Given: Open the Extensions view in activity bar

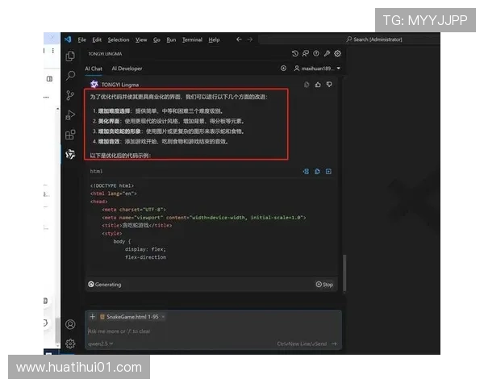Looking at the screenshot, I should [x=71, y=134].
